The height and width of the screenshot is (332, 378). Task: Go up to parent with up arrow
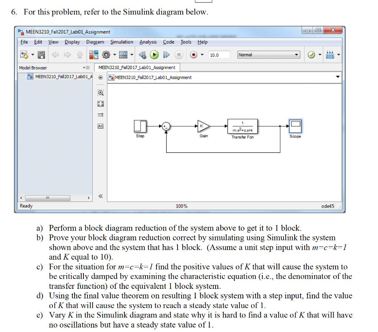point(80,55)
